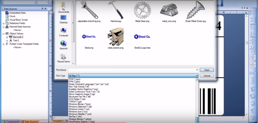258x123 pixels.
Task: Rotate object 90° right in toolbar
Action: [x=253, y=104]
